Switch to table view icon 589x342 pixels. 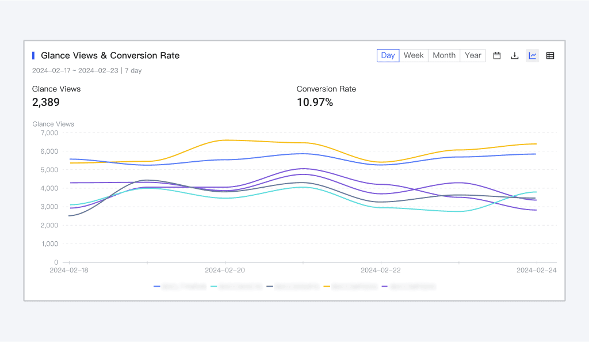(550, 56)
